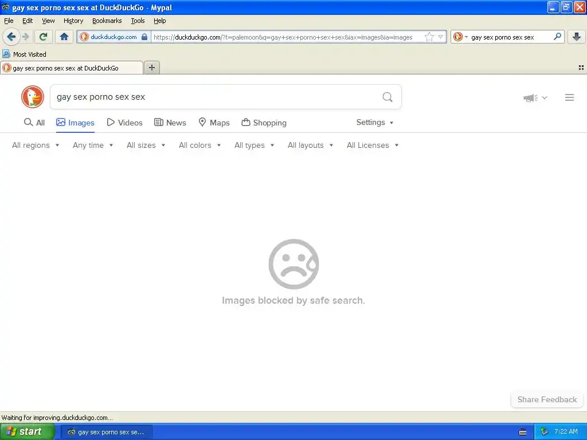Open the Edit menu
The width and height of the screenshot is (587, 440).
[28, 21]
